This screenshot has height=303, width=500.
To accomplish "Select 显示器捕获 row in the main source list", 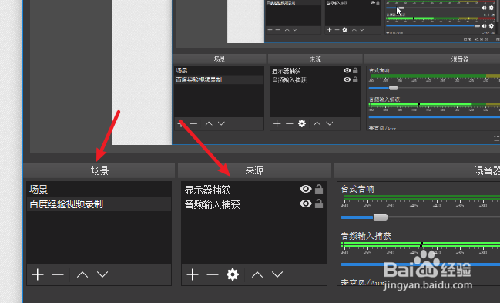I will coord(254,190).
